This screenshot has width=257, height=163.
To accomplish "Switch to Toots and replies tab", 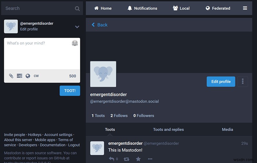I will tap(168, 129).
